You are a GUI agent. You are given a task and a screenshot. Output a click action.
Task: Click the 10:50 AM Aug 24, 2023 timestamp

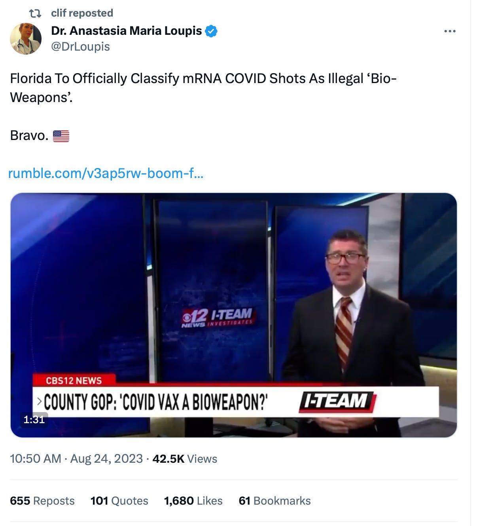(76, 459)
